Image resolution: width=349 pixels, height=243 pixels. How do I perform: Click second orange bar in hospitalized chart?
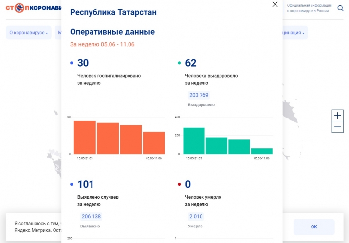tap(108, 139)
